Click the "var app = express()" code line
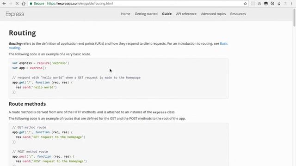 [29, 68]
